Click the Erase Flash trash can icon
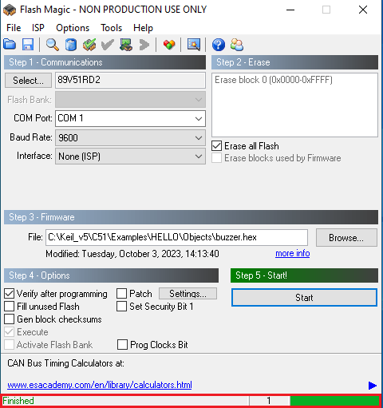The width and height of the screenshot is (383, 408). (71, 45)
